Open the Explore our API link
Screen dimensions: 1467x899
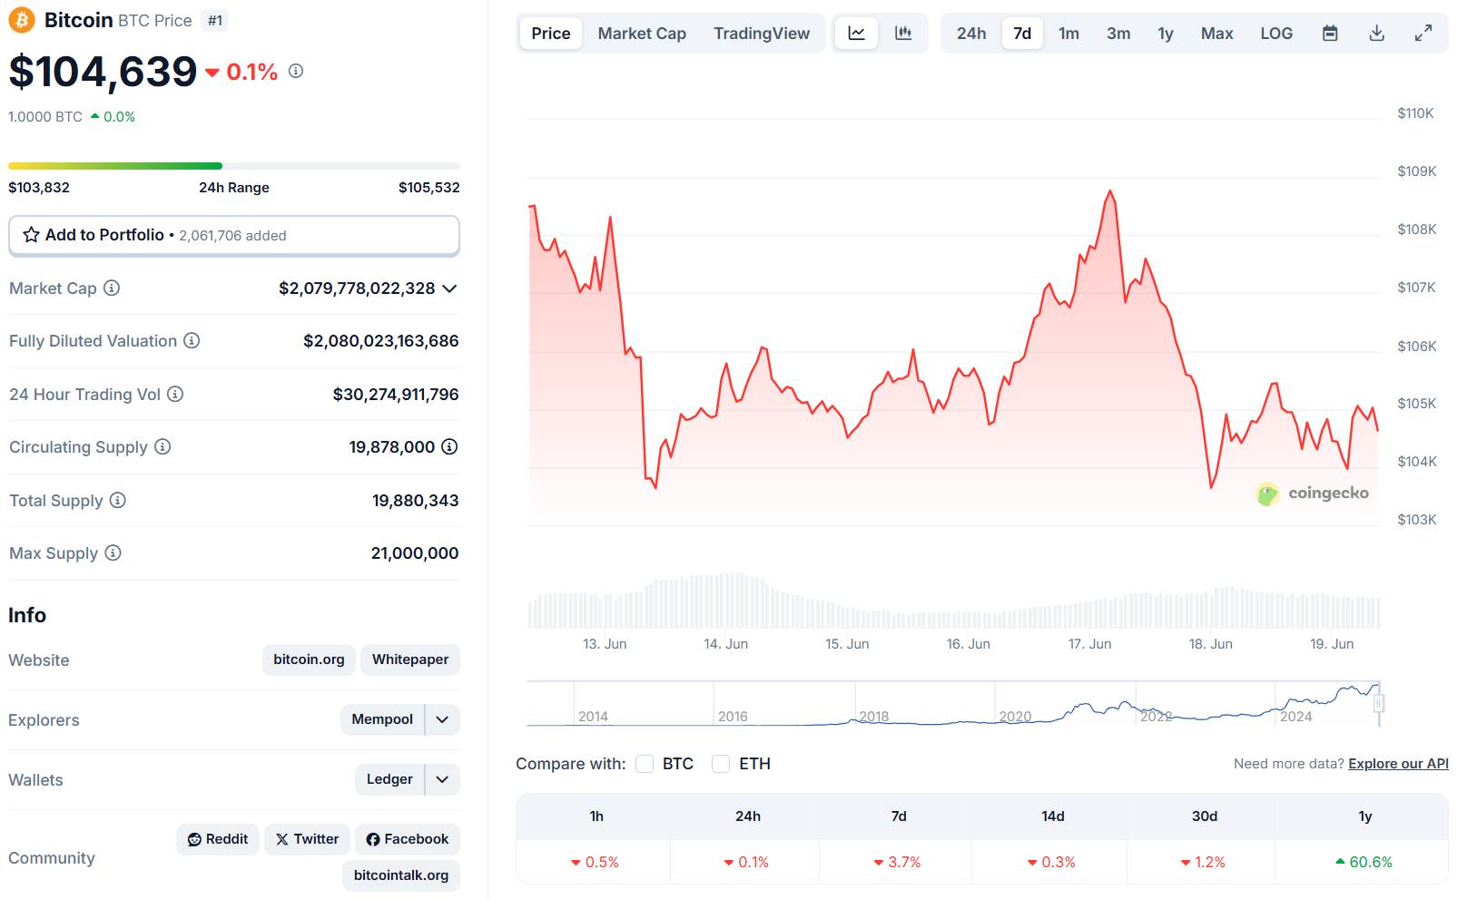coord(1396,764)
